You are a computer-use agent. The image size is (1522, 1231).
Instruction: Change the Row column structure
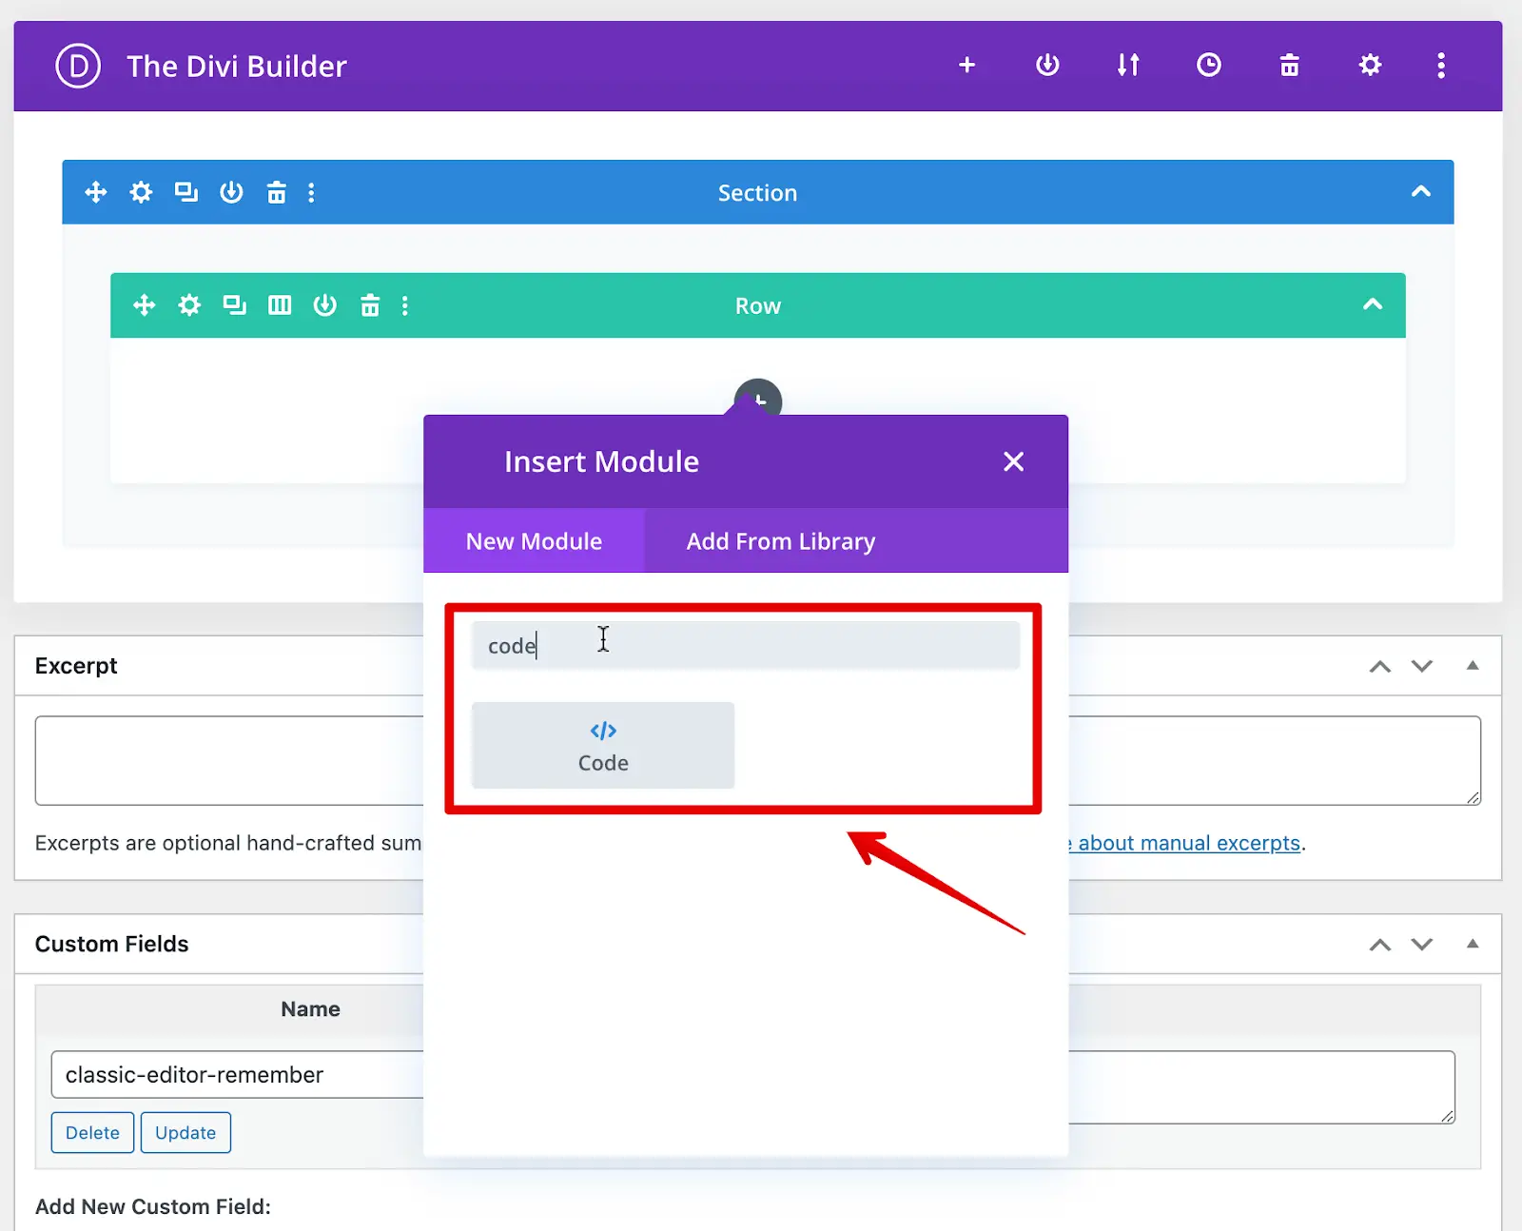(280, 305)
